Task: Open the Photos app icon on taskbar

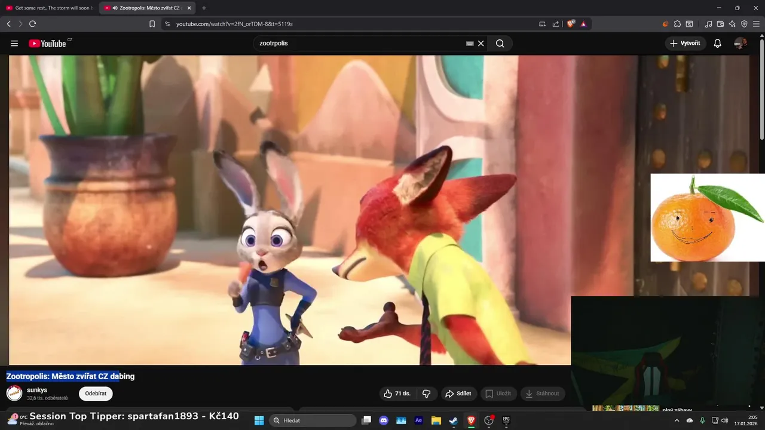Action: pos(401,420)
